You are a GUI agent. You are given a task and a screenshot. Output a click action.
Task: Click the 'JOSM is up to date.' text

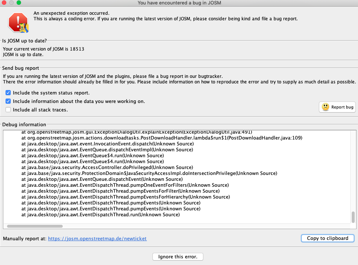23,55
